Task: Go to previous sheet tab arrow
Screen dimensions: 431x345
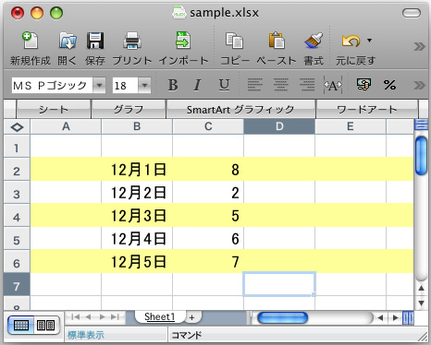Action: coord(89,316)
